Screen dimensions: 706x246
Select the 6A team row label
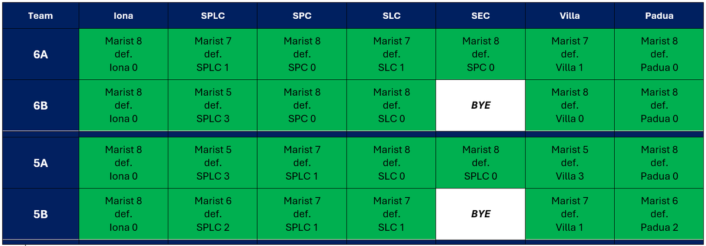point(40,54)
